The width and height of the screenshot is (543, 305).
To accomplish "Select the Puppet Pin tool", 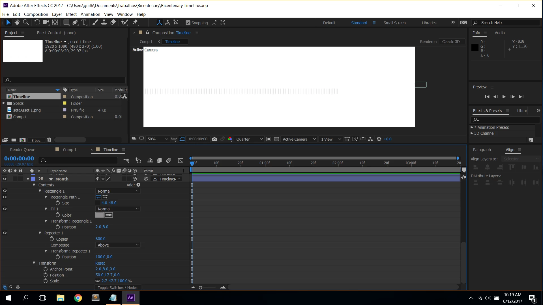I will (x=135, y=22).
